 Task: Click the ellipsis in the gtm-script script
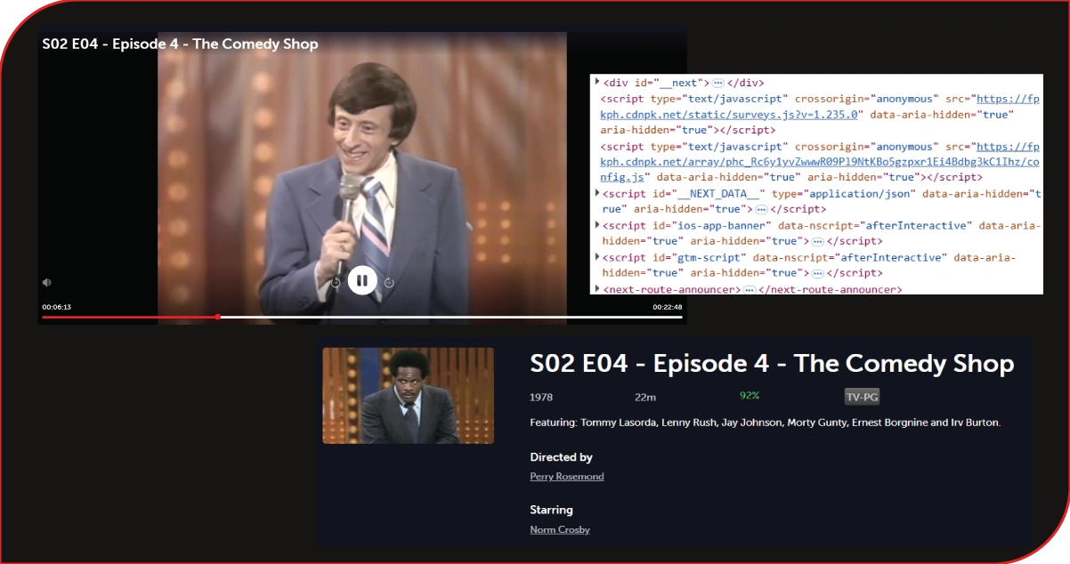point(817,273)
